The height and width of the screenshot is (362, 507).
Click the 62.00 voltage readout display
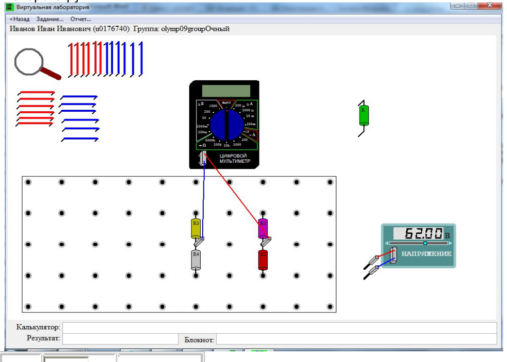(x=419, y=233)
